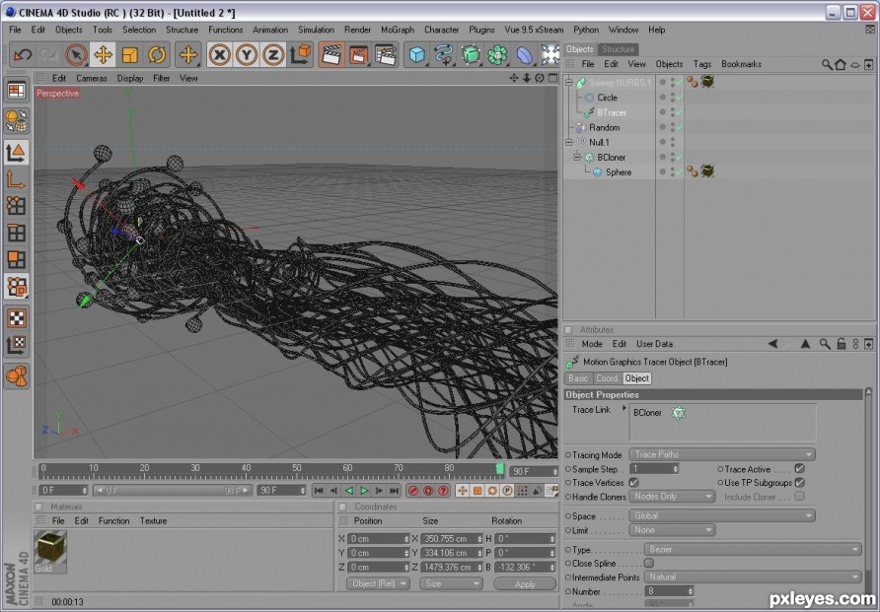
Task: Switch to the Structure tab
Action: (x=618, y=49)
